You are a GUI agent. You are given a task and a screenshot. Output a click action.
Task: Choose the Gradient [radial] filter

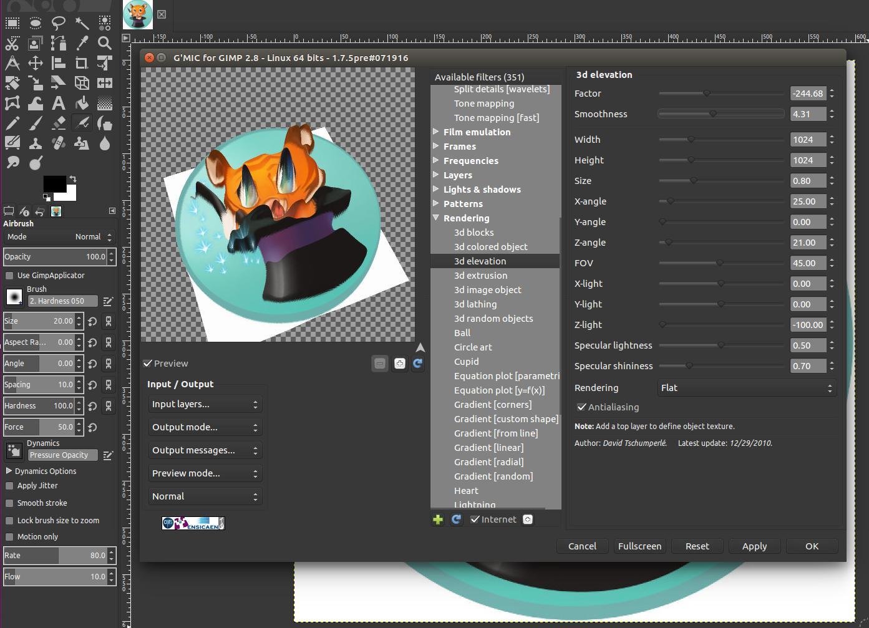point(488,462)
